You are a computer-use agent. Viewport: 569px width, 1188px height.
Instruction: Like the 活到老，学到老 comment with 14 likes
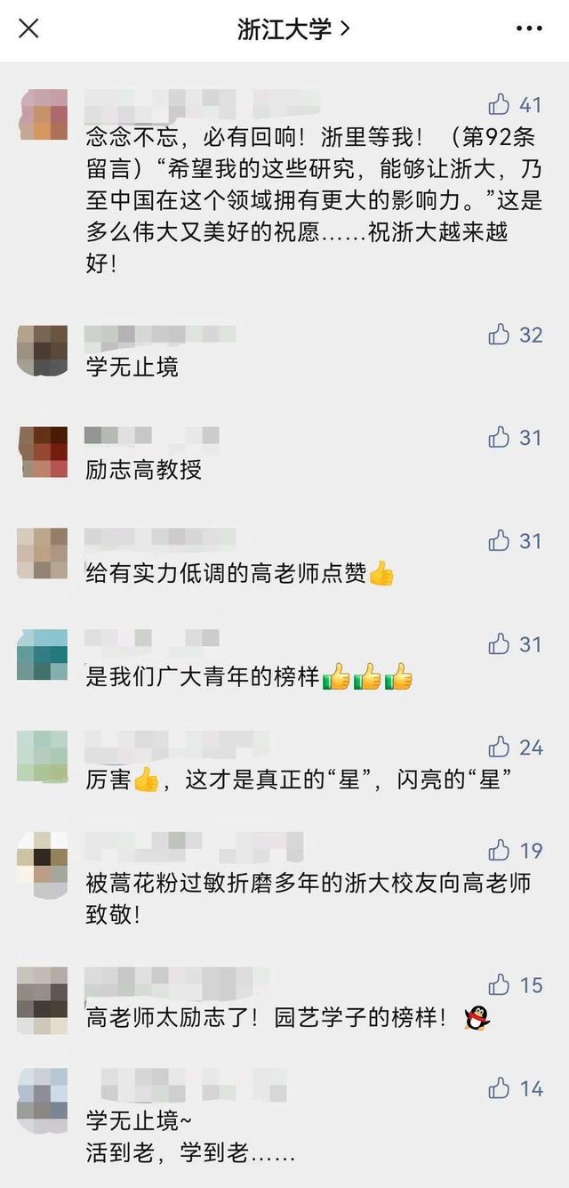click(500, 1088)
